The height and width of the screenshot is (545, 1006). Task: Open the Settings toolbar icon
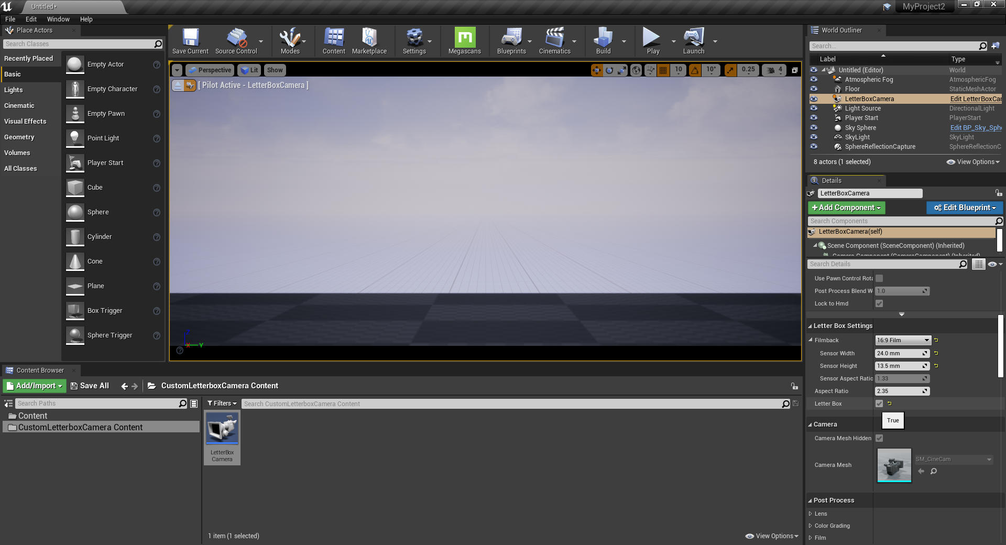point(414,41)
